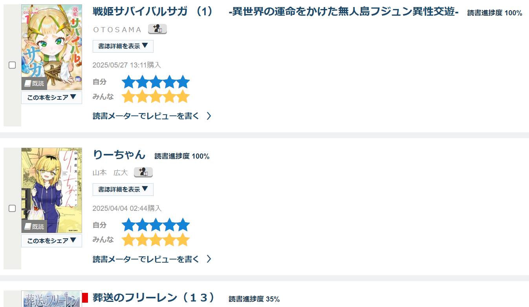Click the follow-author icon beside 山本 広大
This screenshot has width=529, height=307.
click(143, 172)
